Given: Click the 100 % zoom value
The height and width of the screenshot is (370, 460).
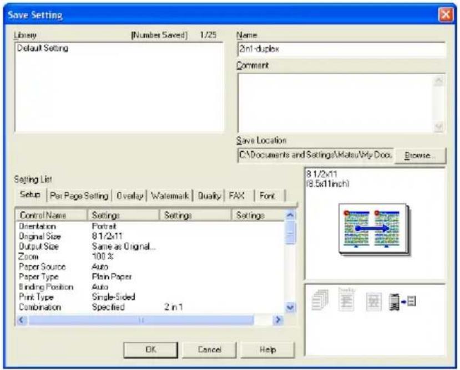Looking at the screenshot, I should pos(103,256).
